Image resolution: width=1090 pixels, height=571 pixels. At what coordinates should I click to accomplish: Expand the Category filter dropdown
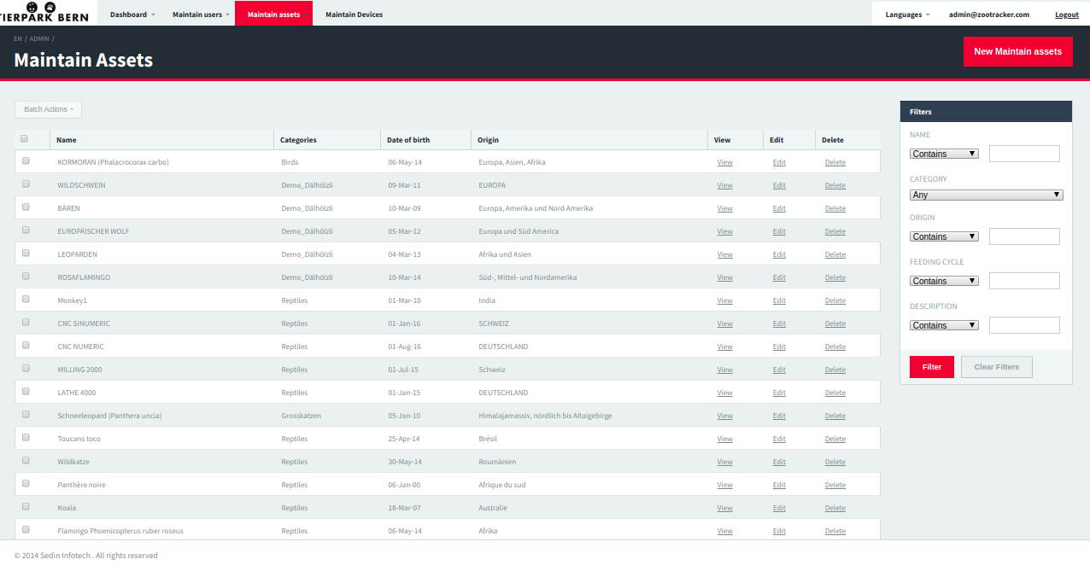tap(986, 195)
